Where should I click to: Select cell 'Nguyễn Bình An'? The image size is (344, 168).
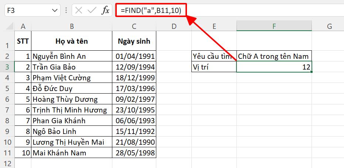72,56
